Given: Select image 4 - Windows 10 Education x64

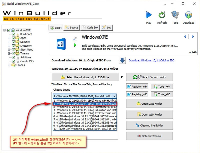Looking at the screenshot, I should tap(85, 110).
